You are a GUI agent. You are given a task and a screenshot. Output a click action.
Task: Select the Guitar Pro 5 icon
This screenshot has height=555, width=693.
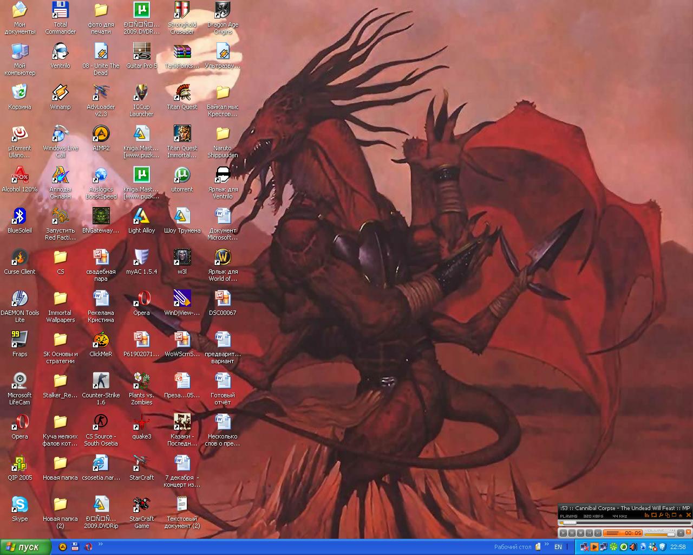tap(141, 52)
